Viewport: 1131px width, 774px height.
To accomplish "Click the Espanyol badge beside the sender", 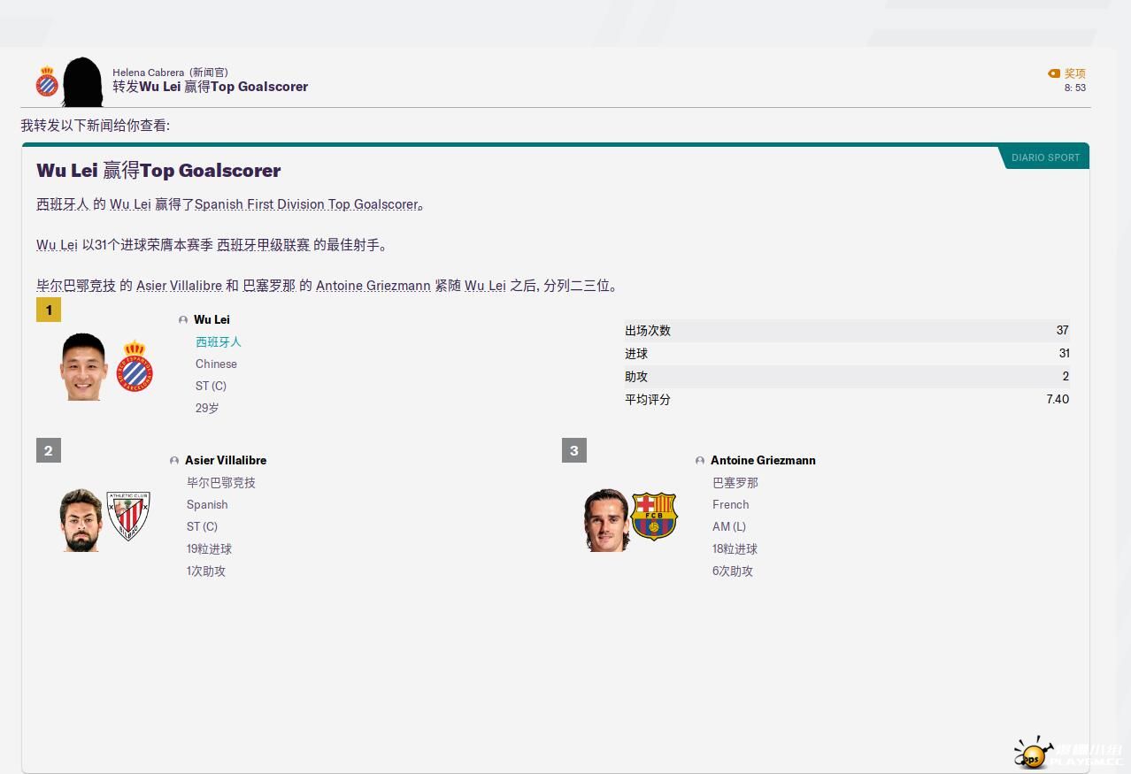I will point(47,82).
